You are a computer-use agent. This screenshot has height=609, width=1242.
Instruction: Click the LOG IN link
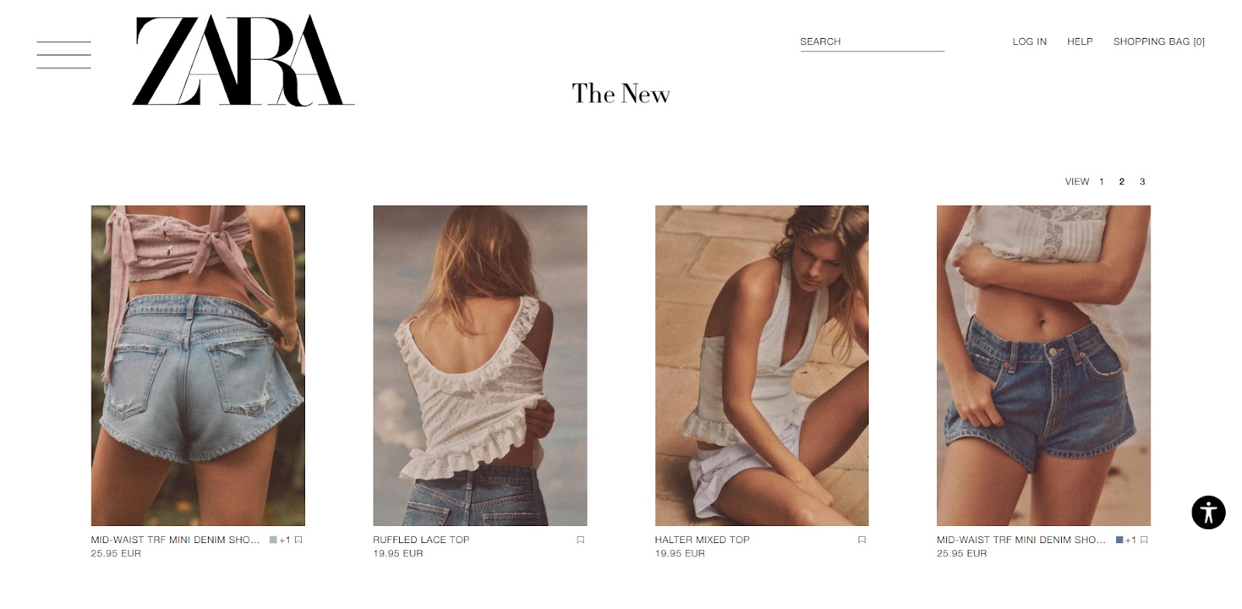(1029, 42)
